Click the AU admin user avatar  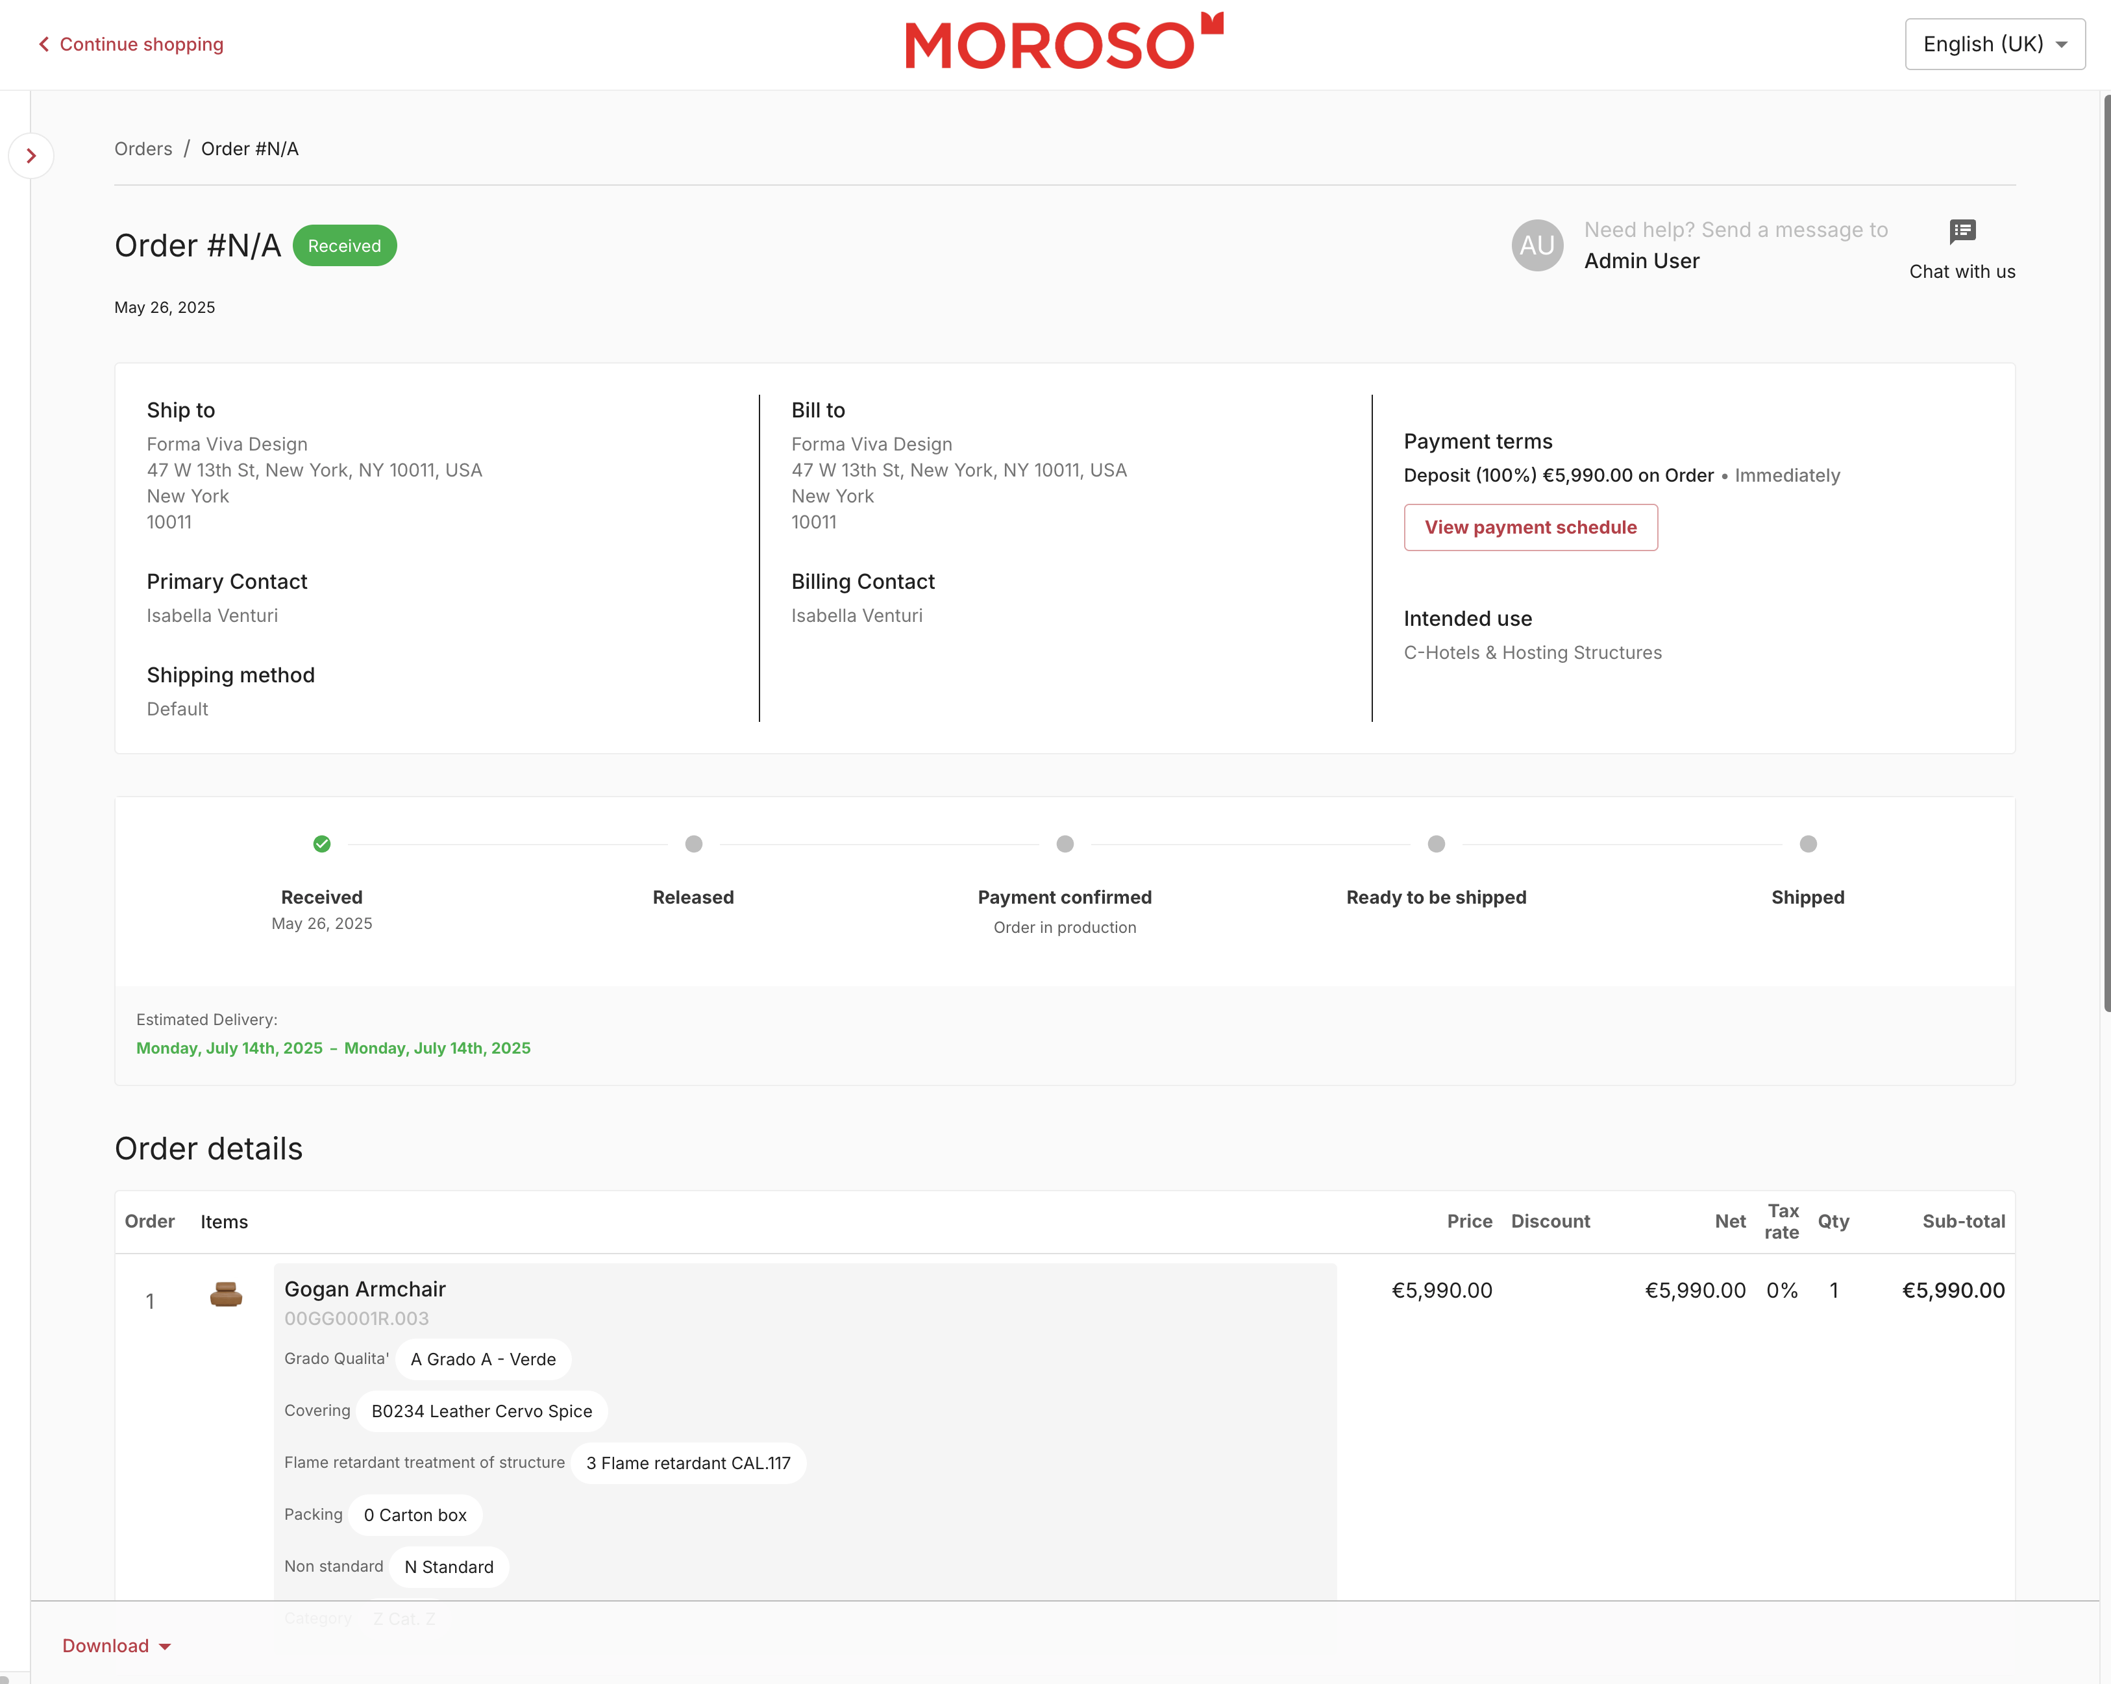[x=1537, y=245]
